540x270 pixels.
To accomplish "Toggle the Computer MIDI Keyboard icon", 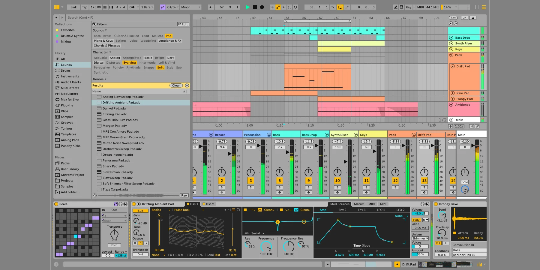I will point(401,7).
